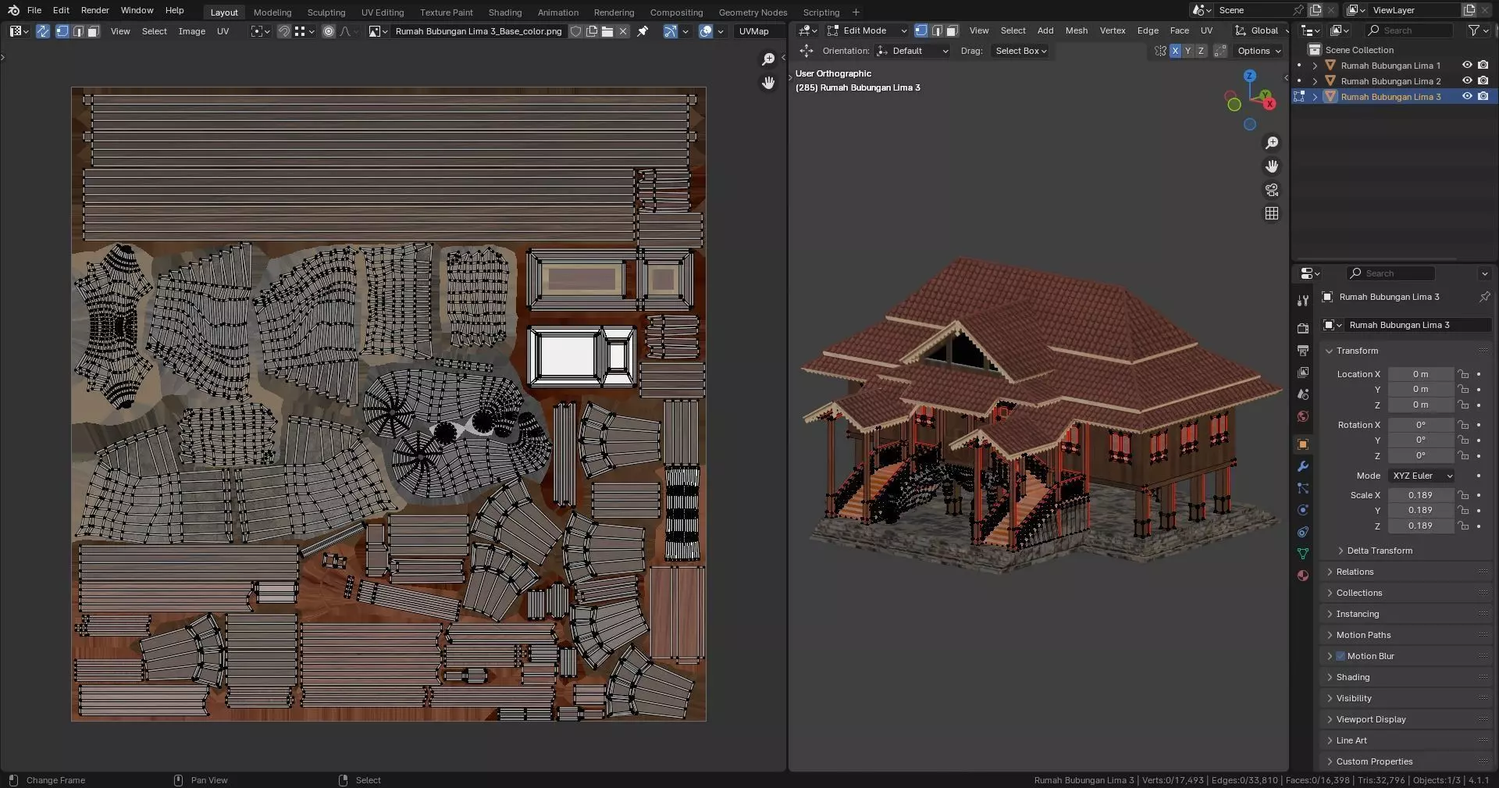Open the UVMap selector
Viewport: 1499px width, 788px height.
(759, 31)
